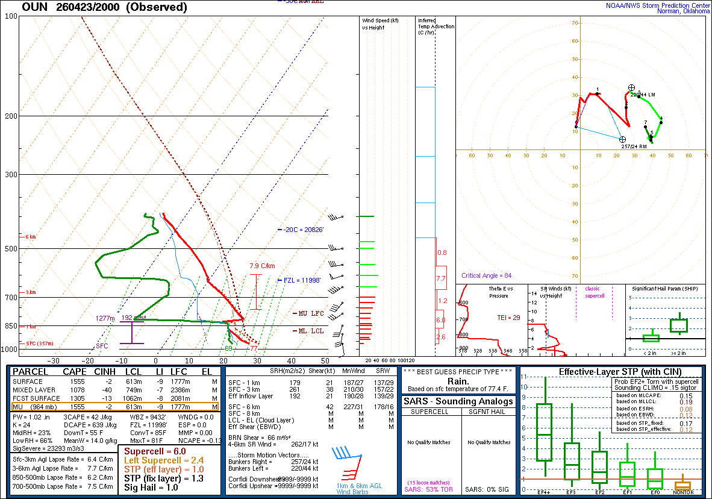Click 'based on MLCAPE:' probability row
Viewport: 712px width, 499px height.
click(x=654, y=395)
